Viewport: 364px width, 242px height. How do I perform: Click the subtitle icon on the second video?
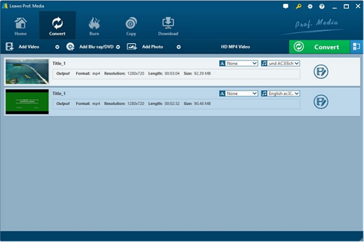pos(222,93)
